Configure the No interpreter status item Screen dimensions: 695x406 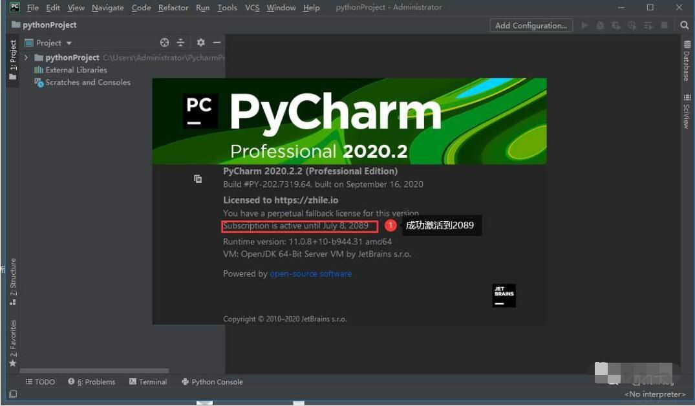(656, 394)
